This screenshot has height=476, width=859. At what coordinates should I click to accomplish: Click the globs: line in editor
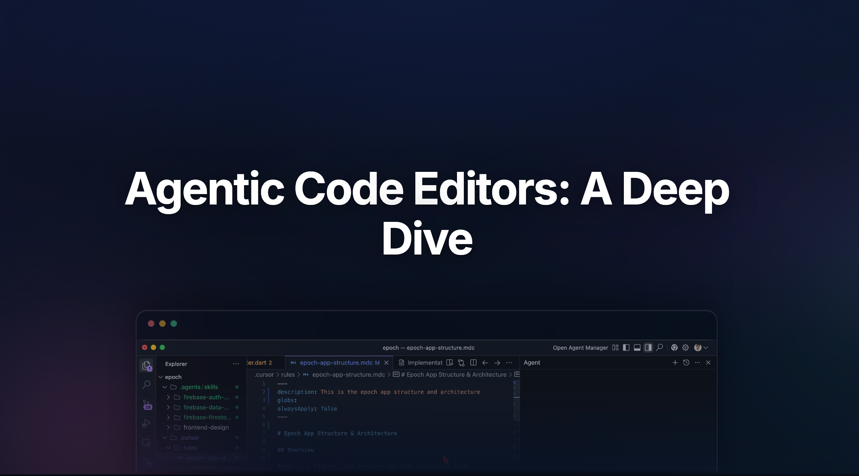(x=287, y=400)
